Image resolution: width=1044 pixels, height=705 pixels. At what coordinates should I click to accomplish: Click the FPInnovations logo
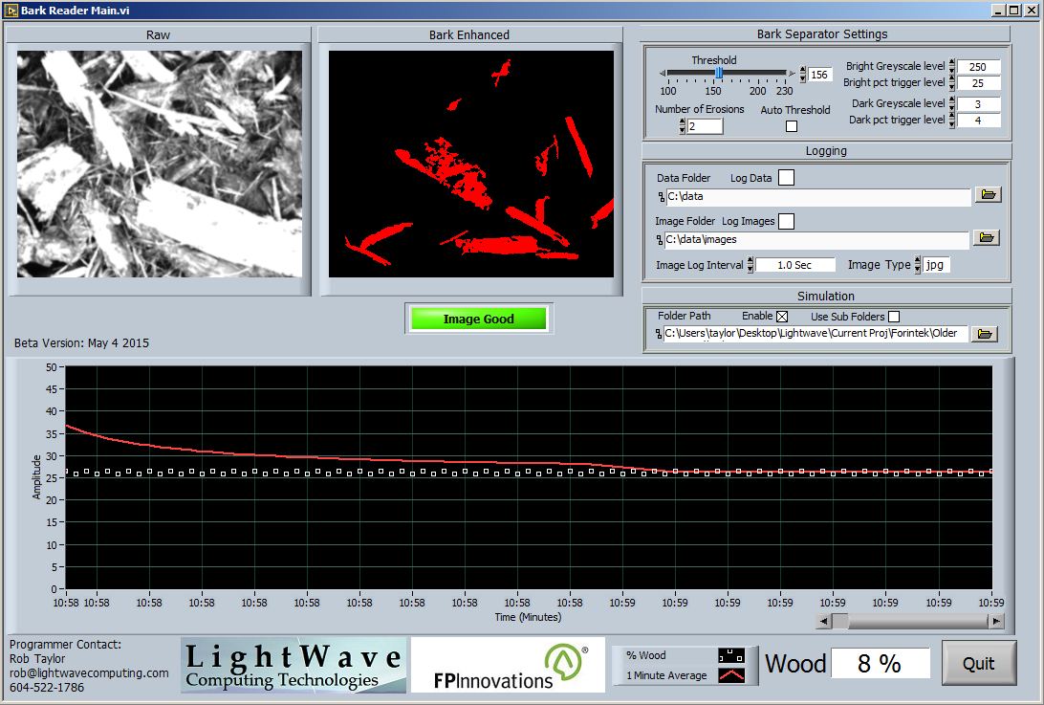pos(508,665)
